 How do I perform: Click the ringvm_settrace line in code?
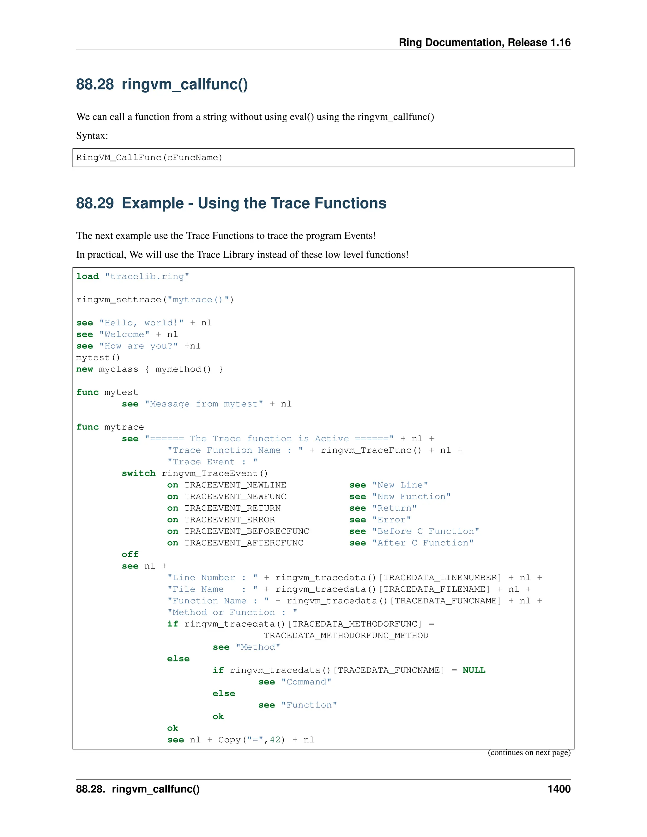(155, 300)
